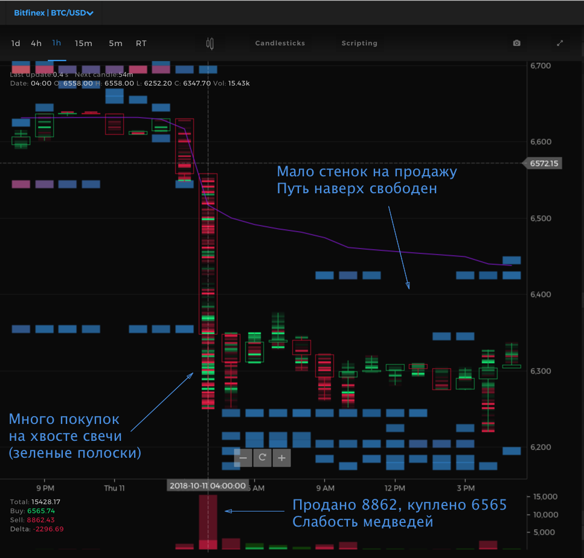This screenshot has width=584, height=558.
Task: Click the 12 PM time axis label
Action: pos(395,489)
